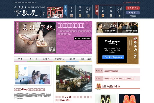Click the 注目の履物&小物 heading geta icon

pyautogui.click(x=99, y=86)
